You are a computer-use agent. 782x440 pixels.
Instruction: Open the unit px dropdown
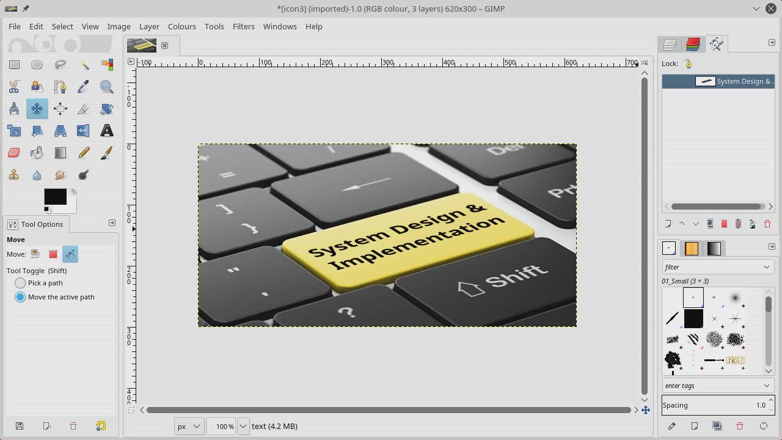189,427
